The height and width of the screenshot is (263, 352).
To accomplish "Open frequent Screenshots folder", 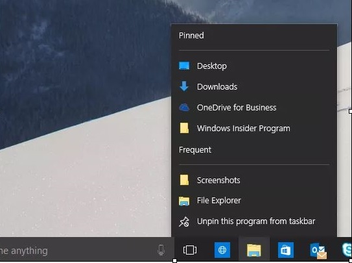I will click(254, 180).
